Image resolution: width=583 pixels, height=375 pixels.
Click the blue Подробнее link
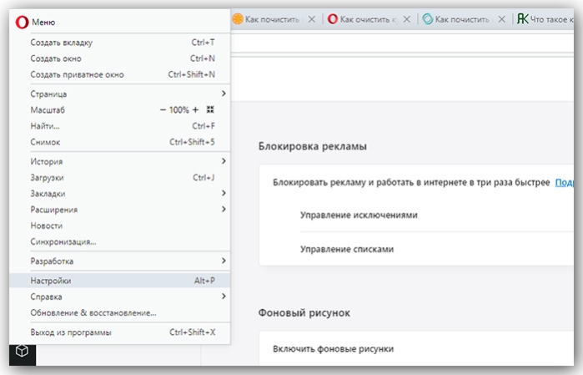pos(565,182)
